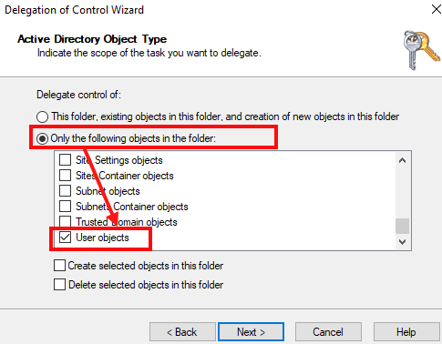The image size is (442, 344).
Task: Check the Site Settings objects box
Action: pyautogui.click(x=65, y=160)
